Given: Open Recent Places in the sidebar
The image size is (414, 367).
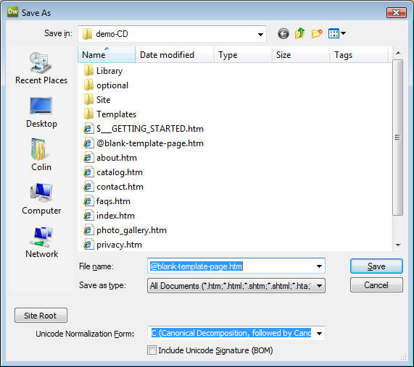Looking at the screenshot, I should click(41, 68).
